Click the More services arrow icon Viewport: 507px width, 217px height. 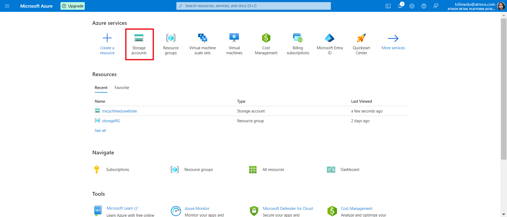pyautogui.click(x=393, y=38)
